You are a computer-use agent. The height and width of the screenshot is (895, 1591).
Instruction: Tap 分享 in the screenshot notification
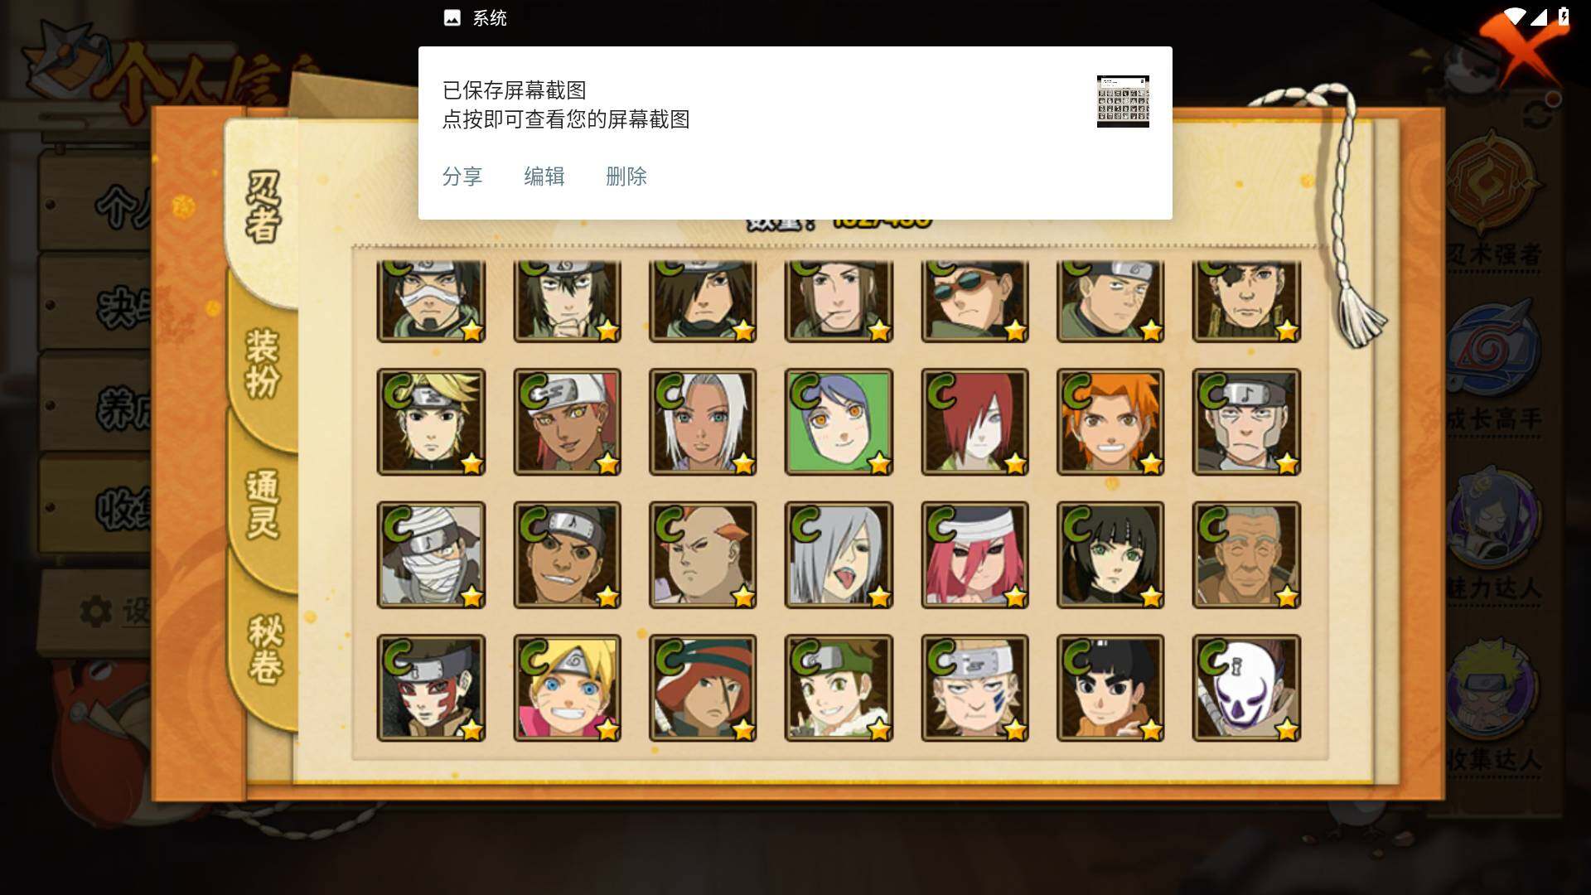tap(462, 177)
